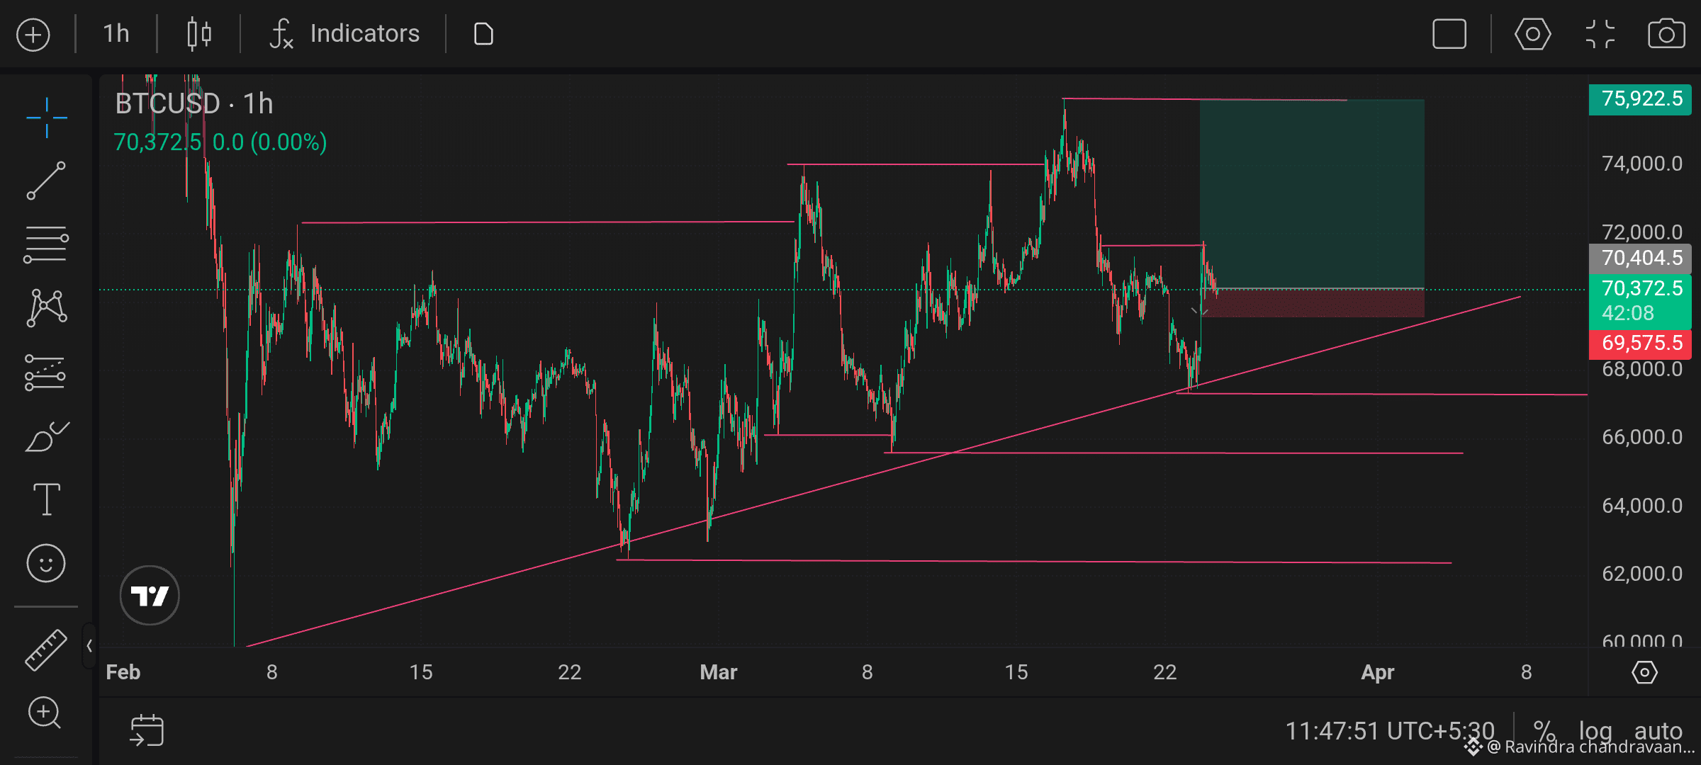Viewport: 1701px width, 765px height.
Task: Click the 11:47:51 UTC+5:30 timezone clock
Action: [x=1390, y=731]
